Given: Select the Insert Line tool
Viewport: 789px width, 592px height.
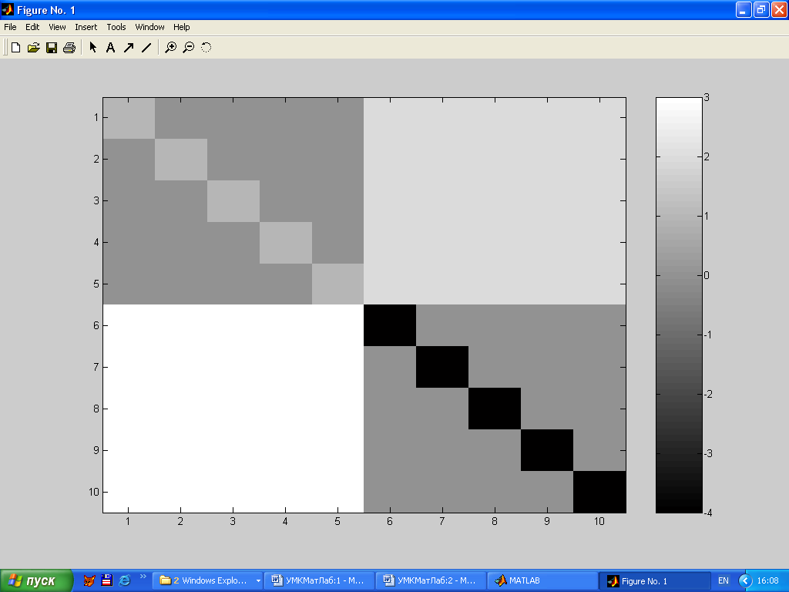Looking at the screenshot, I should click(x=146, y=48).
